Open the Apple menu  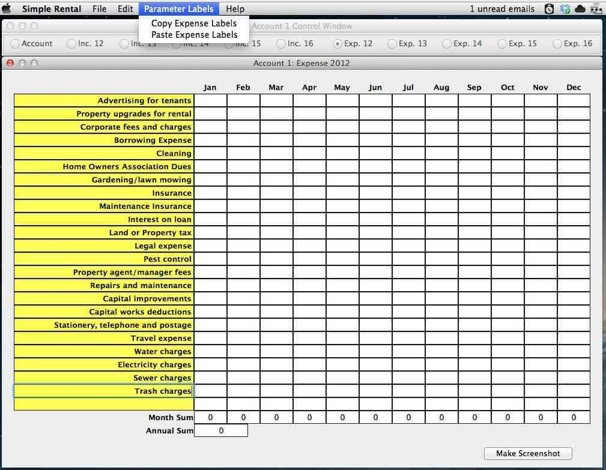pyautogui.click(x=7, y=8)
